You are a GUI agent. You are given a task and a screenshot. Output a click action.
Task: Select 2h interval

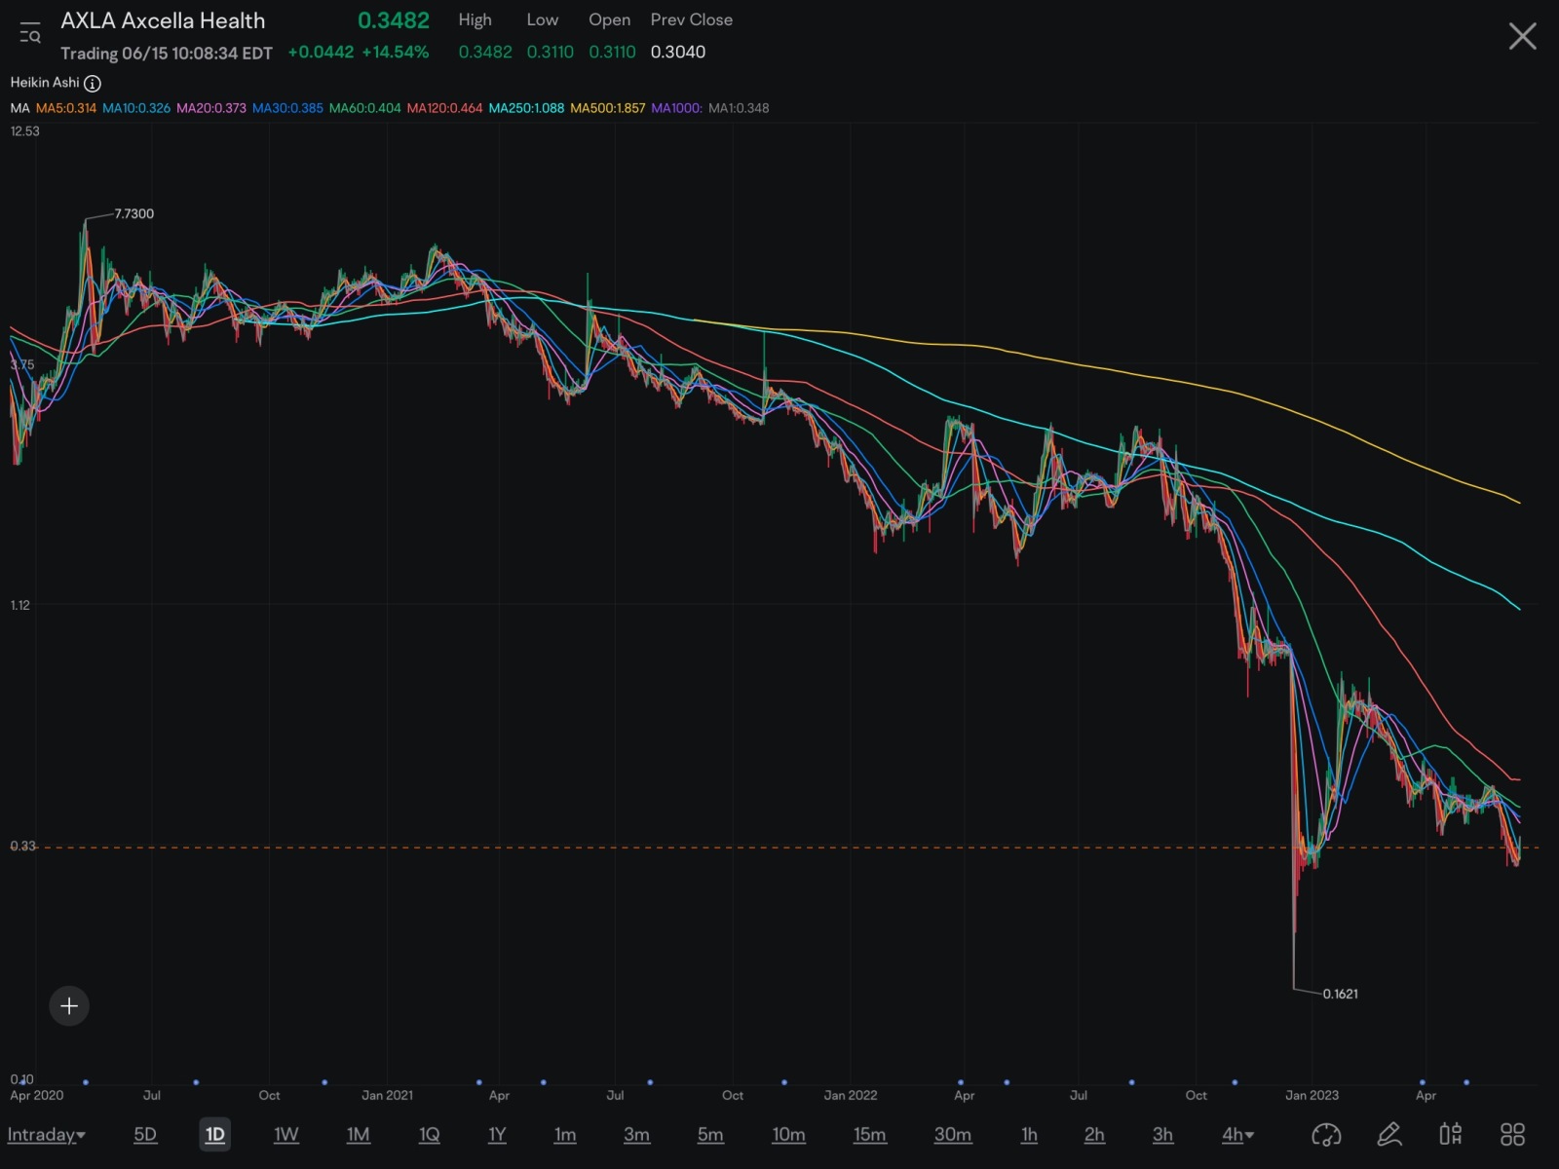1094,1135
